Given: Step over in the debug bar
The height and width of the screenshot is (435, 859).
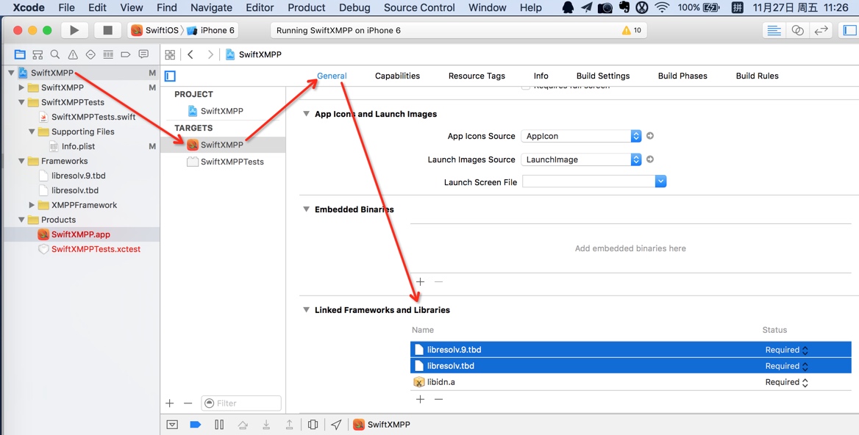Looking at the screenshot, I should point(243,424).
